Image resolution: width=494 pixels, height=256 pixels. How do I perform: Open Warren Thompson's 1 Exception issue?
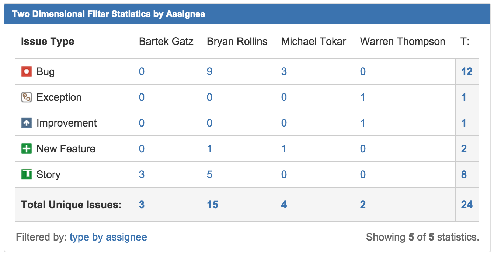click(x=363, y=97)
